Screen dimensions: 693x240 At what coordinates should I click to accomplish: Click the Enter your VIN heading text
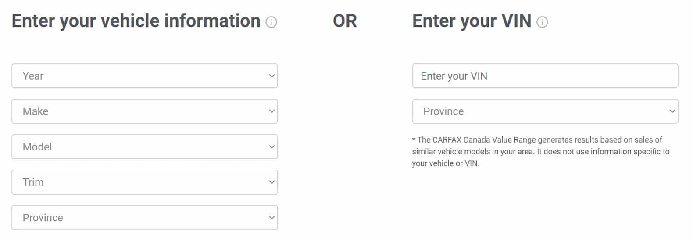point(472,21)
